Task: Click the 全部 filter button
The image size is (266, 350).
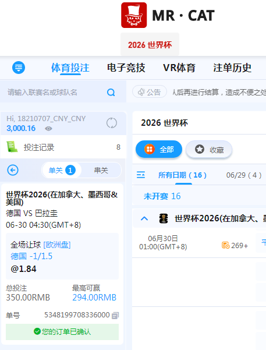Action: pos(159,149)
